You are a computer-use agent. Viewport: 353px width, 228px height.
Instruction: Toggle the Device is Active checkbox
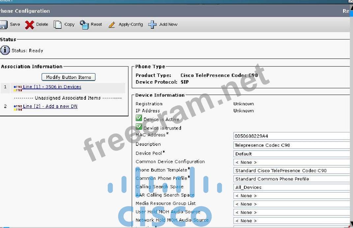click(x=139, y=119)
